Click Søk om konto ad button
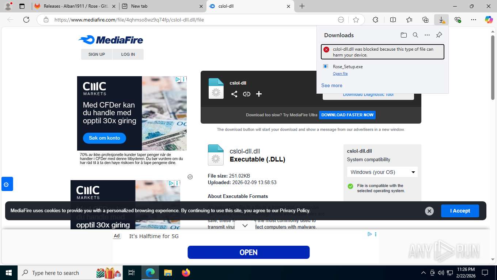Screen dimensions: 497x280 (x=105, y=138)
